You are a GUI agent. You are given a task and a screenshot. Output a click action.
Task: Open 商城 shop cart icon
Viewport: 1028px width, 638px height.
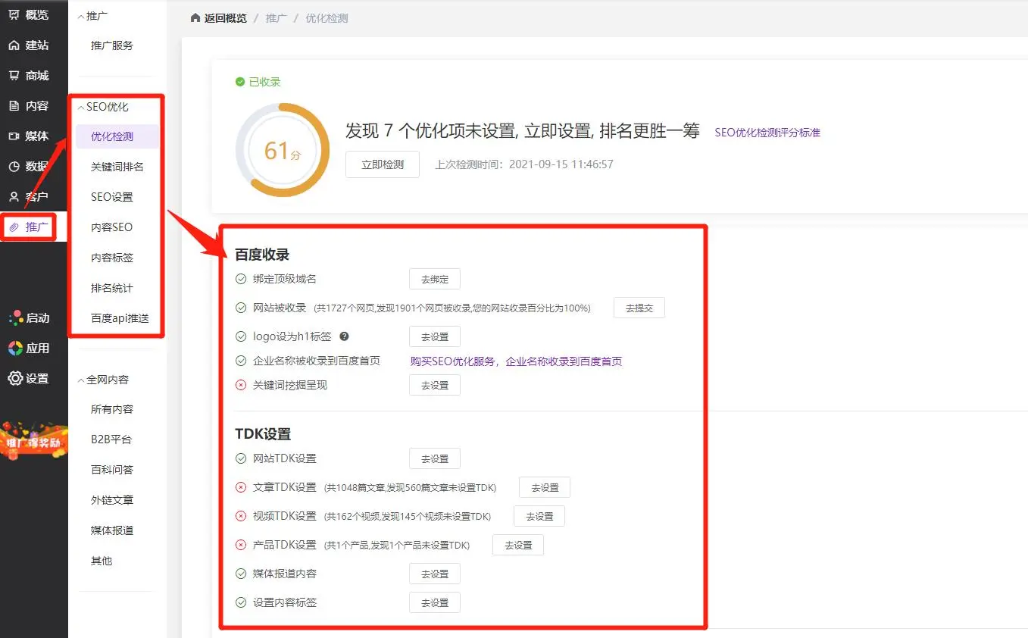point(14,76)
